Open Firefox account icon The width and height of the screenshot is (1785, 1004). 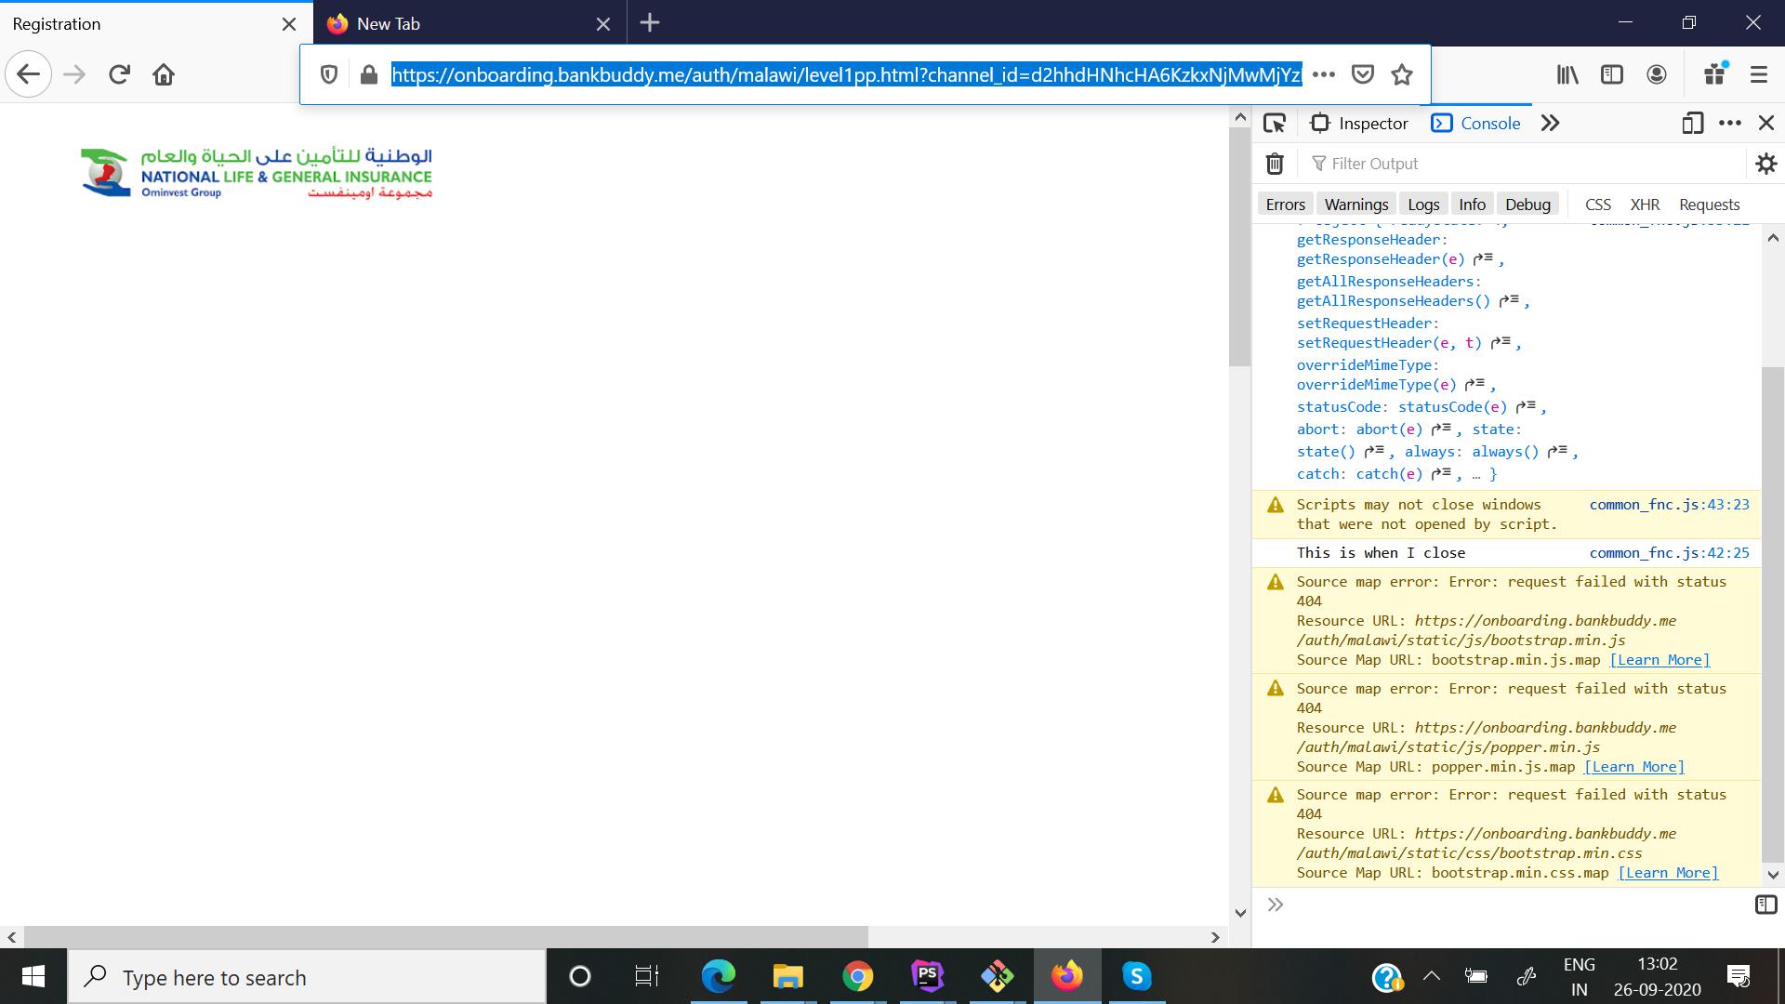pyautogui.click(x=1657, y=74)
